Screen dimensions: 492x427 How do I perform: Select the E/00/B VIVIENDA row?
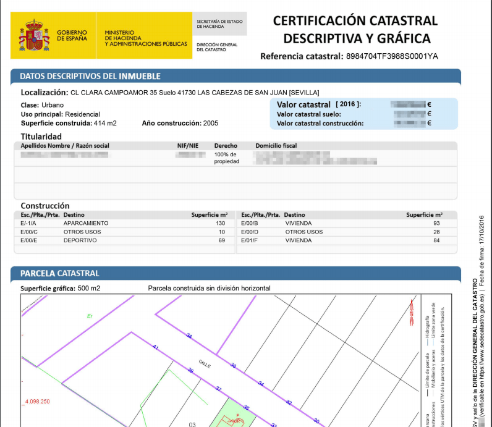tap(346, 223)
